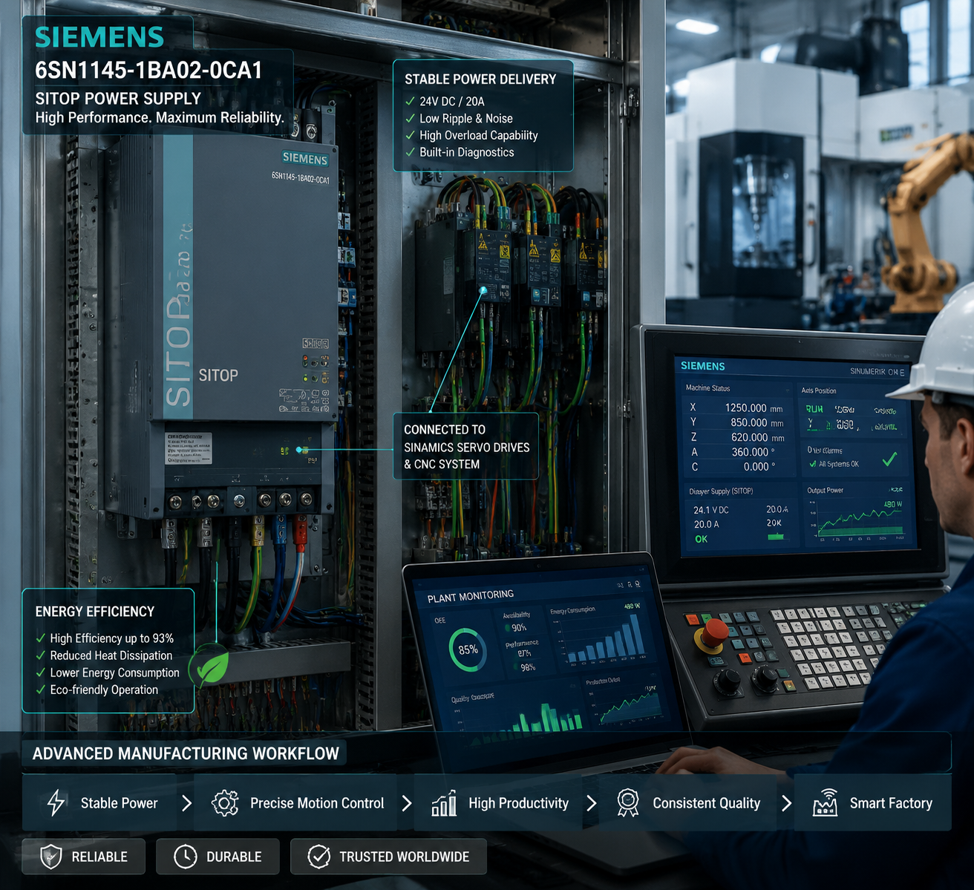Click the A axis value 360.000°
The height and width of the screenshot is (890, 974).
tap(753, 452)
